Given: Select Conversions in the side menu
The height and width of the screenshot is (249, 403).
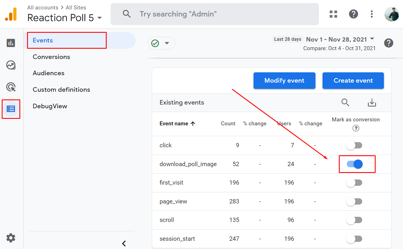Looking at the screenshot, I should [51, 57].
